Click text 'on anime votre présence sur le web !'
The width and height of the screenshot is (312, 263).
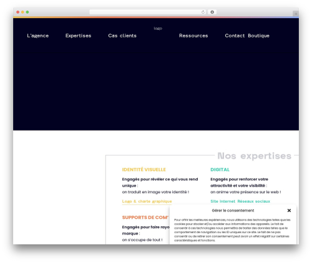click(246, 192)
